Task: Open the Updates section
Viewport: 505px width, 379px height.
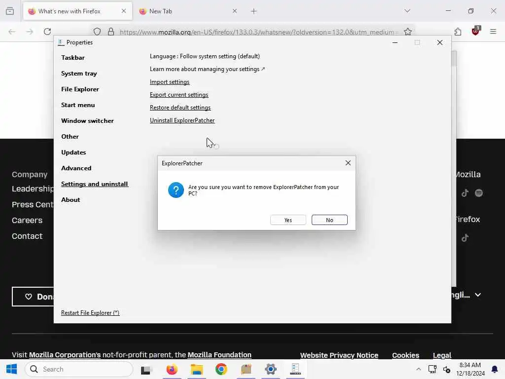Action: point(73,152)
